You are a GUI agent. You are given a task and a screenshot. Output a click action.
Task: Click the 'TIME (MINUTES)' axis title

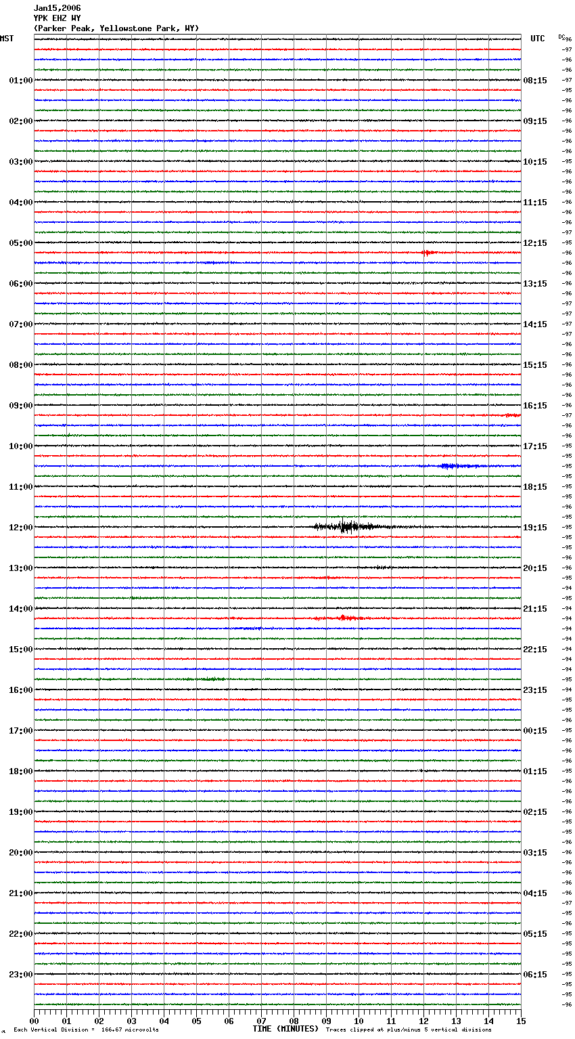[285, 1029]
